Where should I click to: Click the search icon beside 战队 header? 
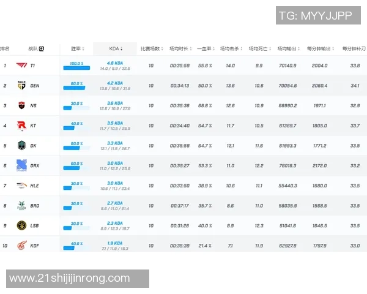coord(42,48)
